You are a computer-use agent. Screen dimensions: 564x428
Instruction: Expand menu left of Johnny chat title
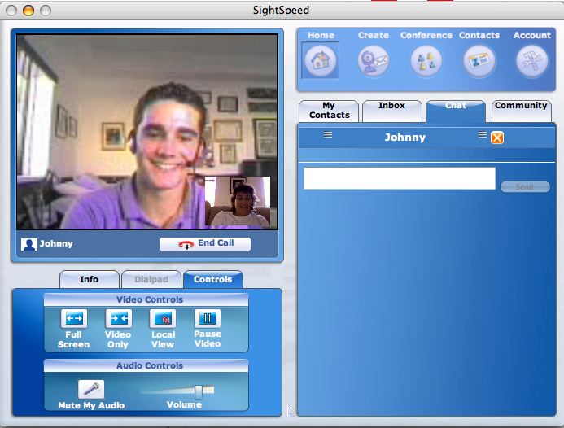[328, 135]
